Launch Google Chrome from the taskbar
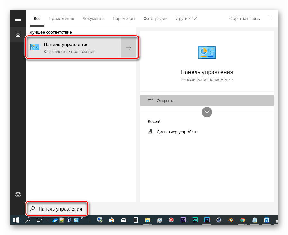The height and width of the screenshot is (235, 288). (243, 220)
